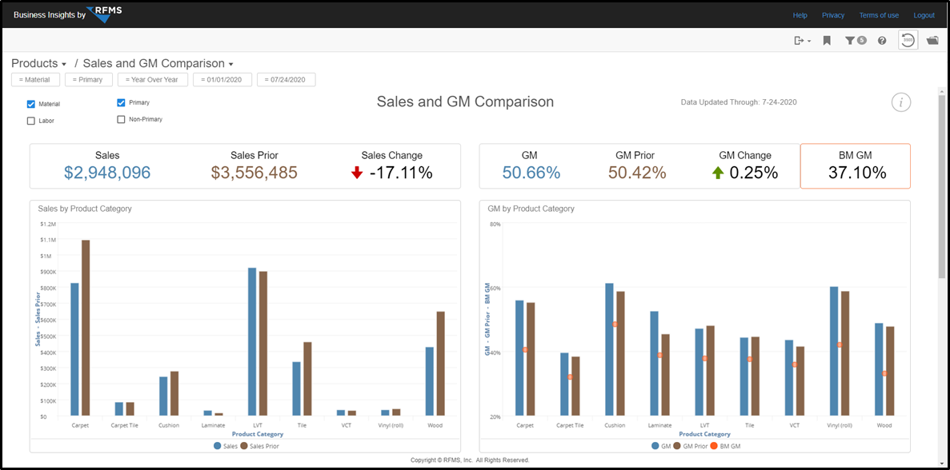Click the '= 07/24/2020' end date filter
This screenshot has height=470, width=950.
286,80
